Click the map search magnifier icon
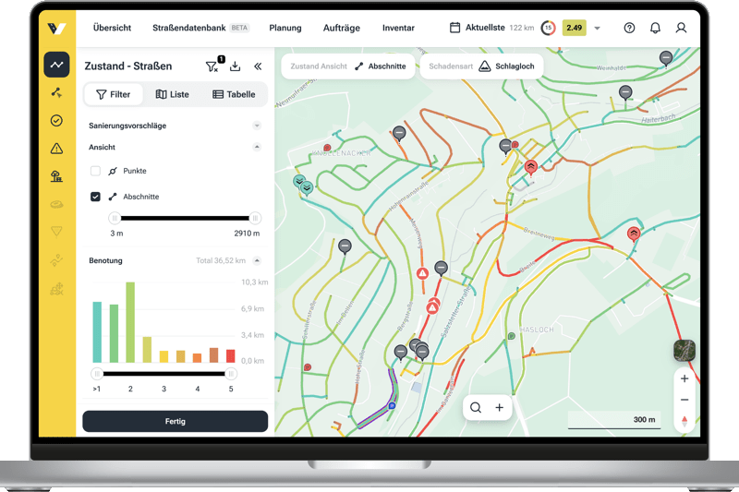Viewport: 739px width, 492px height. click(476, 407)
